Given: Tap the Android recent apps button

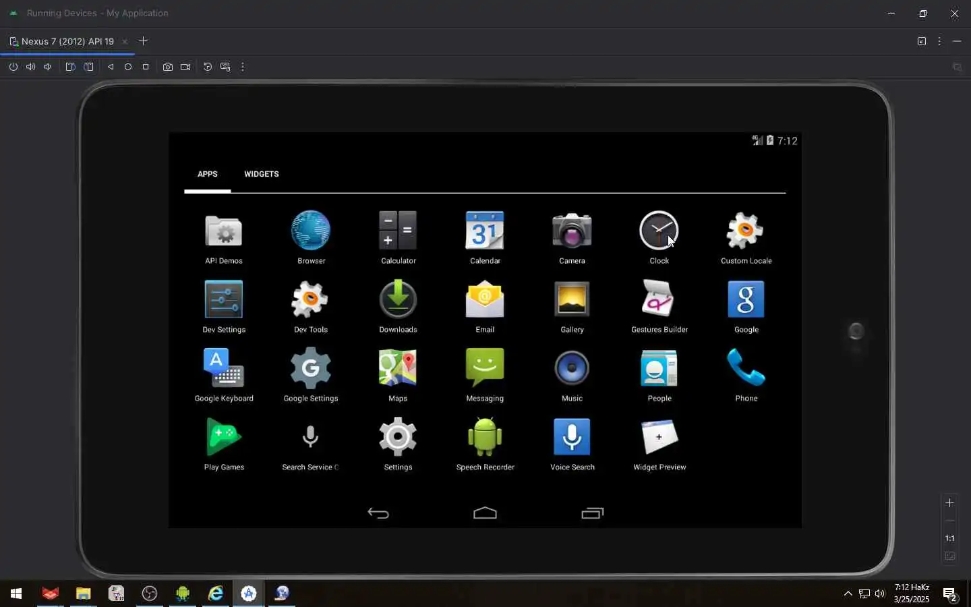Looking at the screenshot, I should (592, 513).
